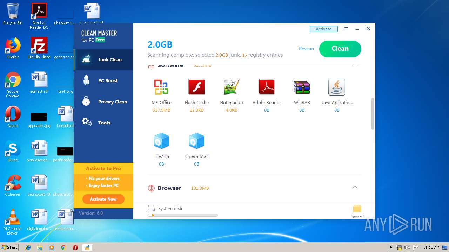The height and width of the screenshot is (252, 449).
Task: Click the WinRAR junk icon
Action: (x=302, y=87)
